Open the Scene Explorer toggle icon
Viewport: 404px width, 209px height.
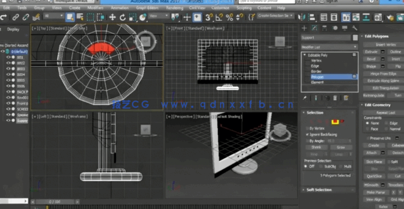pyautogui.click(x=324, y=17)
